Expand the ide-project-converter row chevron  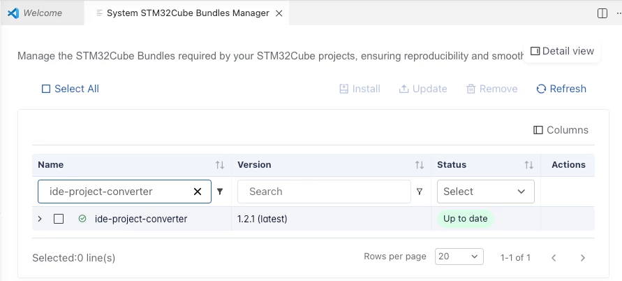pyautogui.click(x=40, y=219)
